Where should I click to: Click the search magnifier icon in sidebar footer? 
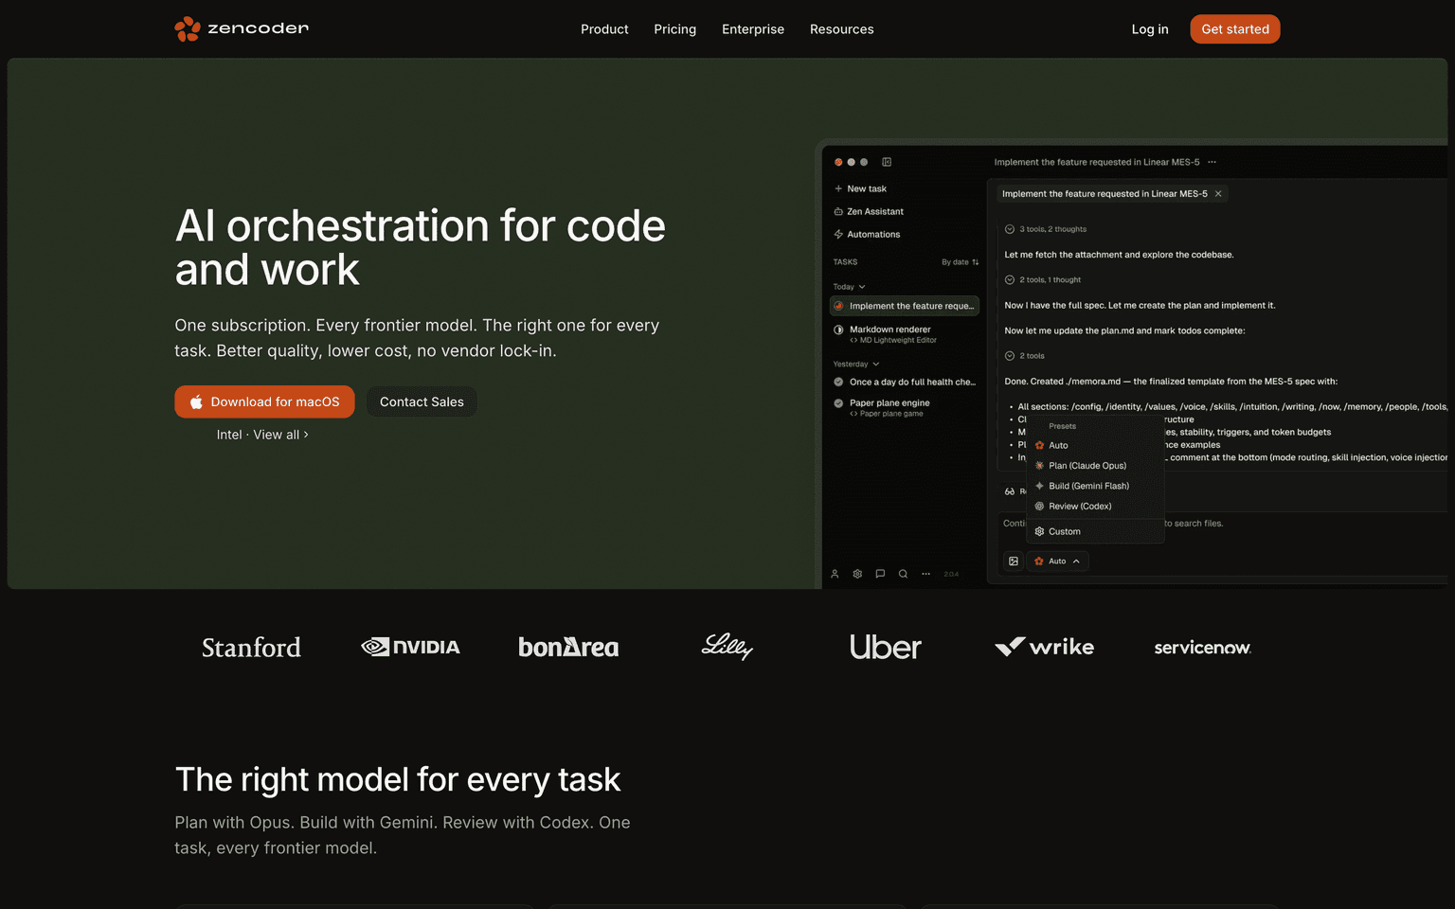903,574
